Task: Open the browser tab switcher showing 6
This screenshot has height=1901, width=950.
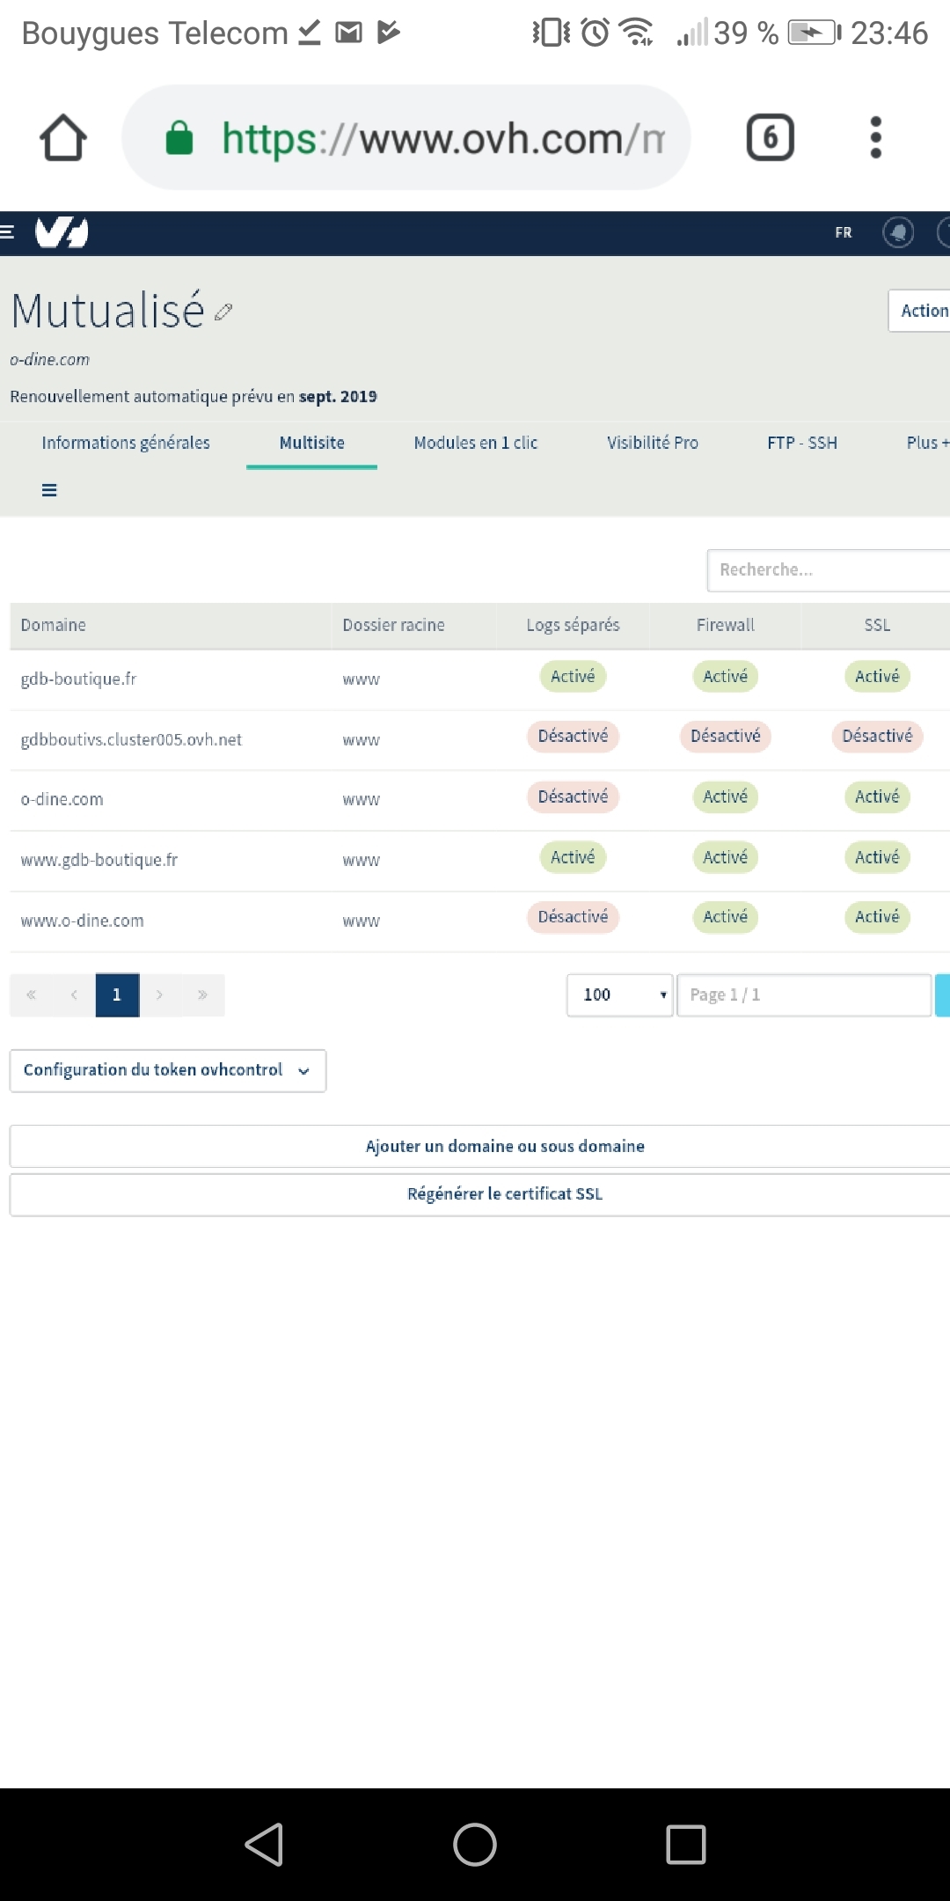Action: [x=770, y=138]
